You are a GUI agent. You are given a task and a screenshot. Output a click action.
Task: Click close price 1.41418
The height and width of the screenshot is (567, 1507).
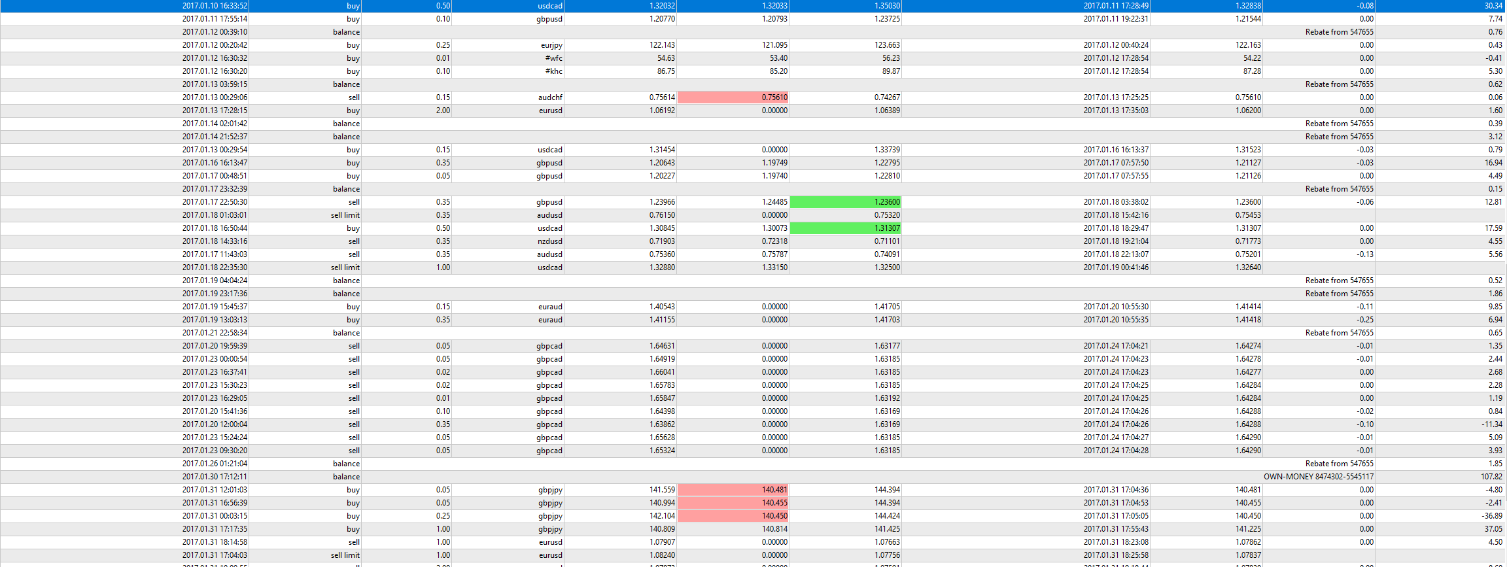pyautogui.click(x=1248, y=320)
